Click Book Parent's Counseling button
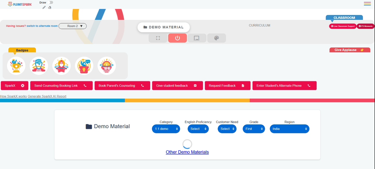The width and height of the screenshot is (375, 169). coord(123,86)
